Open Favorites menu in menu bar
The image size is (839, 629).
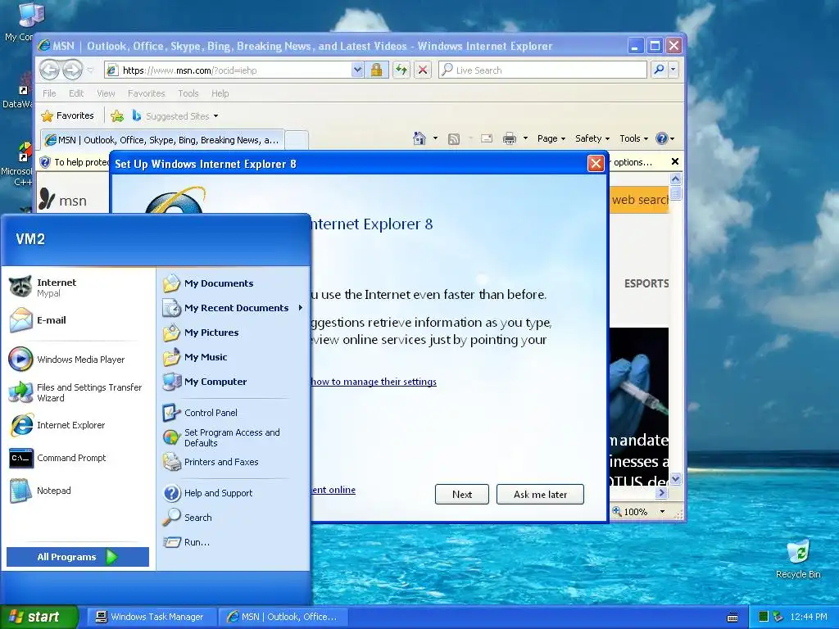tap(146, 93)
